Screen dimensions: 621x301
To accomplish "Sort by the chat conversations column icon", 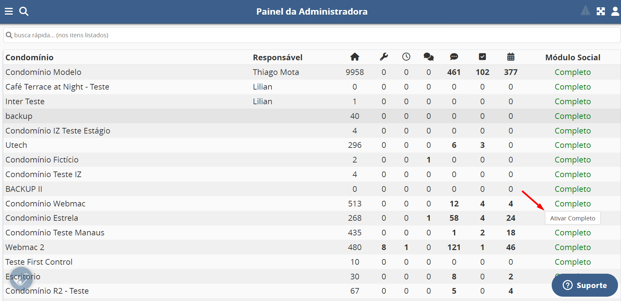I will pyautogui.click(x=428, y=57).
